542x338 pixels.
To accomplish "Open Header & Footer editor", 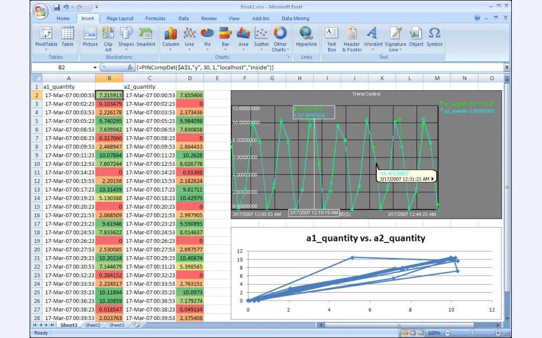I will tap(351, 39).
